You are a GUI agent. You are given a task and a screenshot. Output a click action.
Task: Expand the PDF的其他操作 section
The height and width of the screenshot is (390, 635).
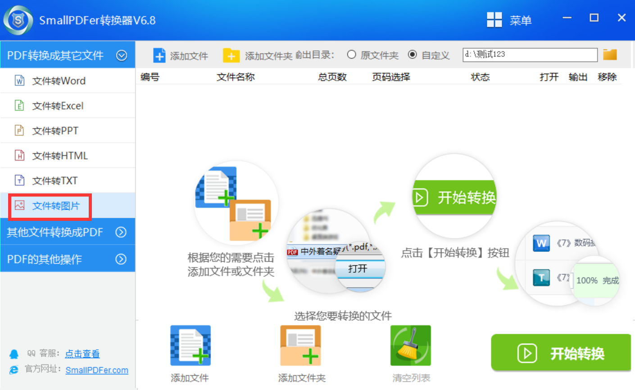click(121, 259)
